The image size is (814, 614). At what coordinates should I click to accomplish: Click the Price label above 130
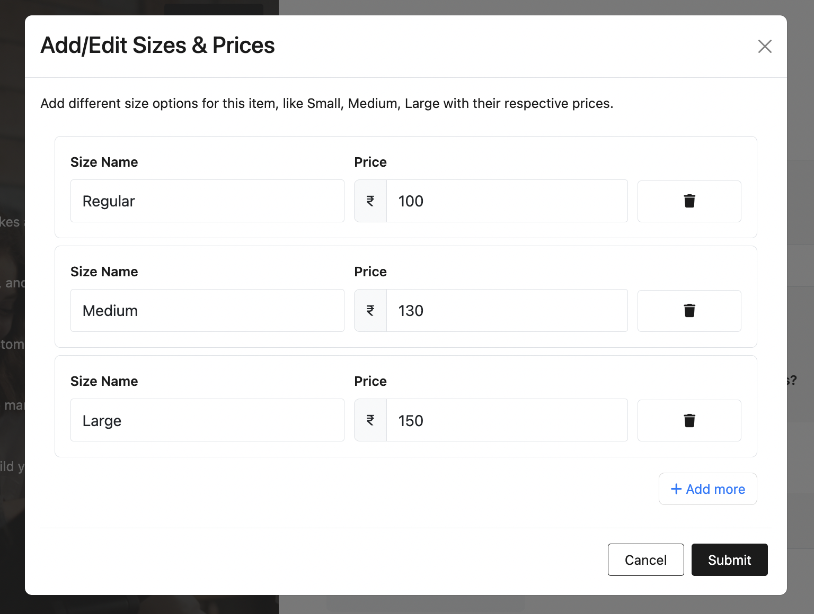click(x=370, y=272)
